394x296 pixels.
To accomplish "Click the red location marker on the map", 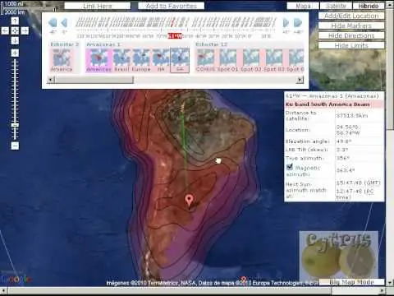I will tap(189, 201).
